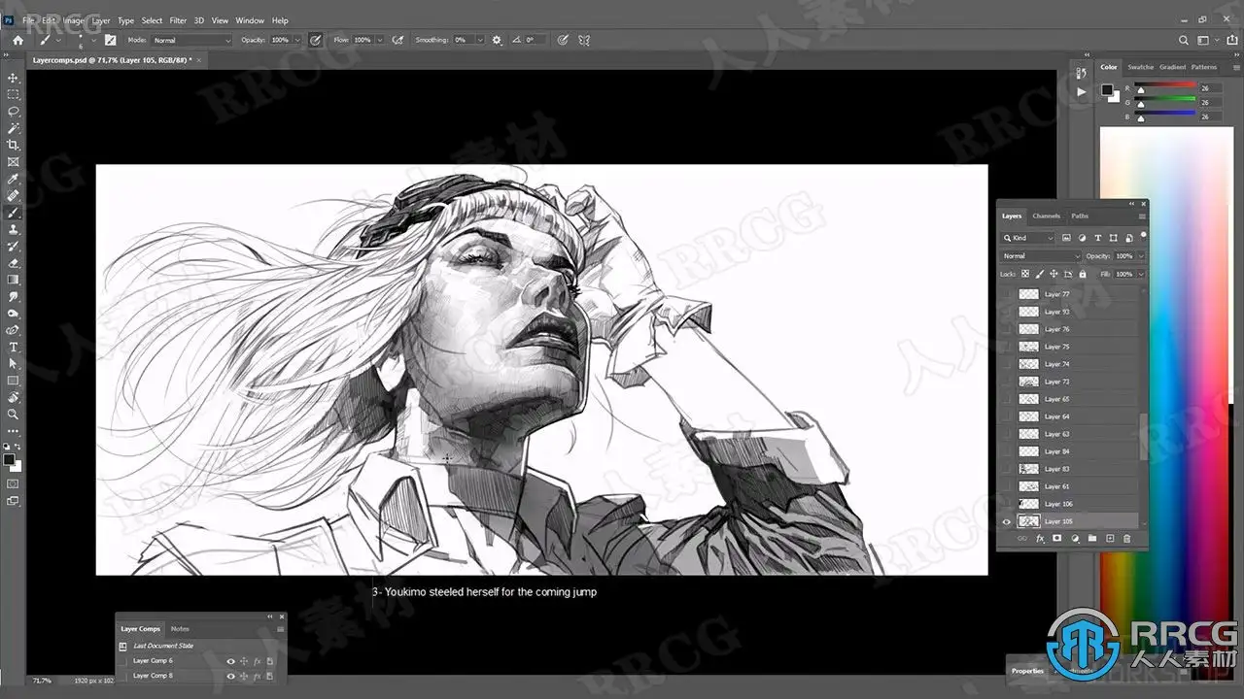Expand the layer Fill dropdown
The height and width of the screenshot is (699, 1244).
1141,275
